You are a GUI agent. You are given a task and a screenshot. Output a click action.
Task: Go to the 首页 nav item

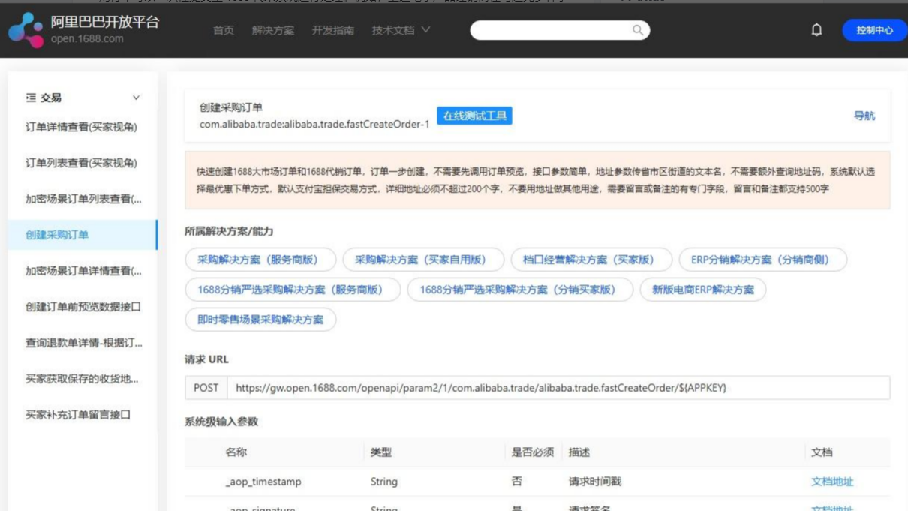tap(224, 30)
